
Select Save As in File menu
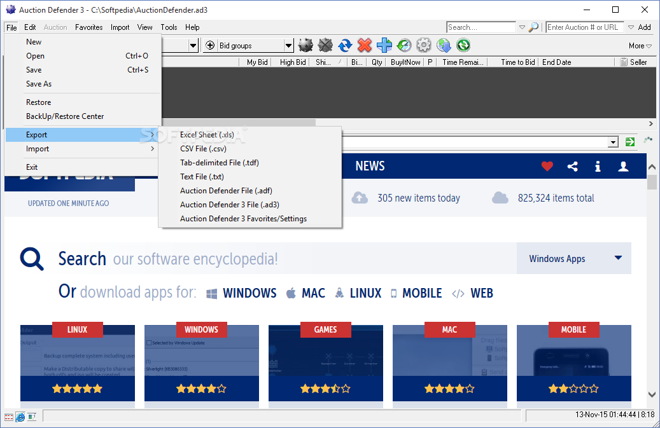83,84
